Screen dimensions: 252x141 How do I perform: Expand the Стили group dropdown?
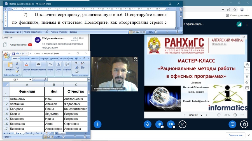[x=59, y=72]
